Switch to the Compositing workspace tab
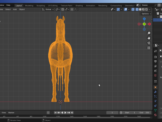 116,5
